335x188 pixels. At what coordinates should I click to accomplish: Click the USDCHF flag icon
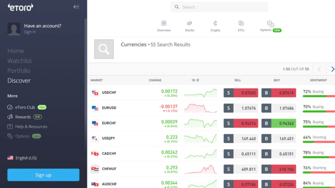[95, 93]
